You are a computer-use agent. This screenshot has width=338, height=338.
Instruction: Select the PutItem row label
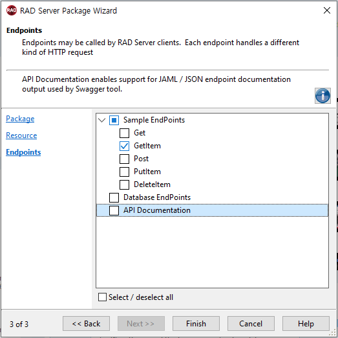pyautogui.click(x=147, y=172)
